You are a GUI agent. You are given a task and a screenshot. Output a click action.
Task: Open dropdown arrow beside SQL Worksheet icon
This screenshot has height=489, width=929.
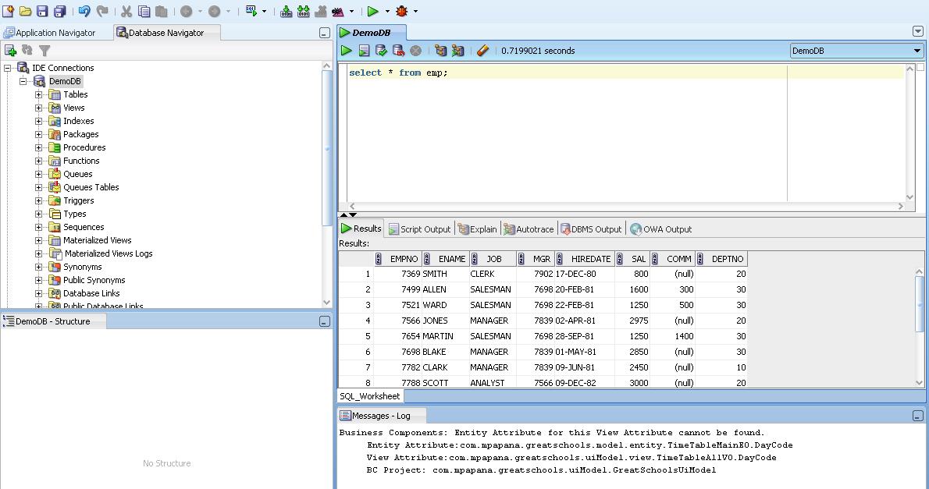(x=264, y=11)
